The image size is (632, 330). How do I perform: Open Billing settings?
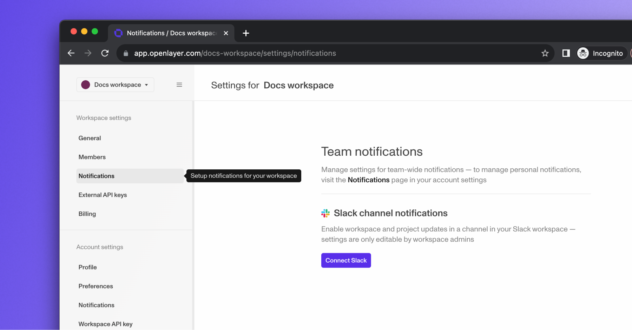tap(130, 214)
